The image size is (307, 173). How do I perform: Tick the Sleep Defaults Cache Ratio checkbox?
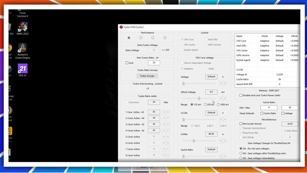pyautogui.click(x=262, y=113)
